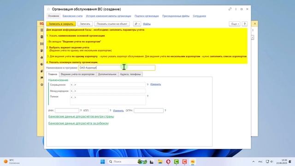Click the question mark next to КПП field
Image resolution: width=295 pixels, height=166 pixels.
click(111, 111)
